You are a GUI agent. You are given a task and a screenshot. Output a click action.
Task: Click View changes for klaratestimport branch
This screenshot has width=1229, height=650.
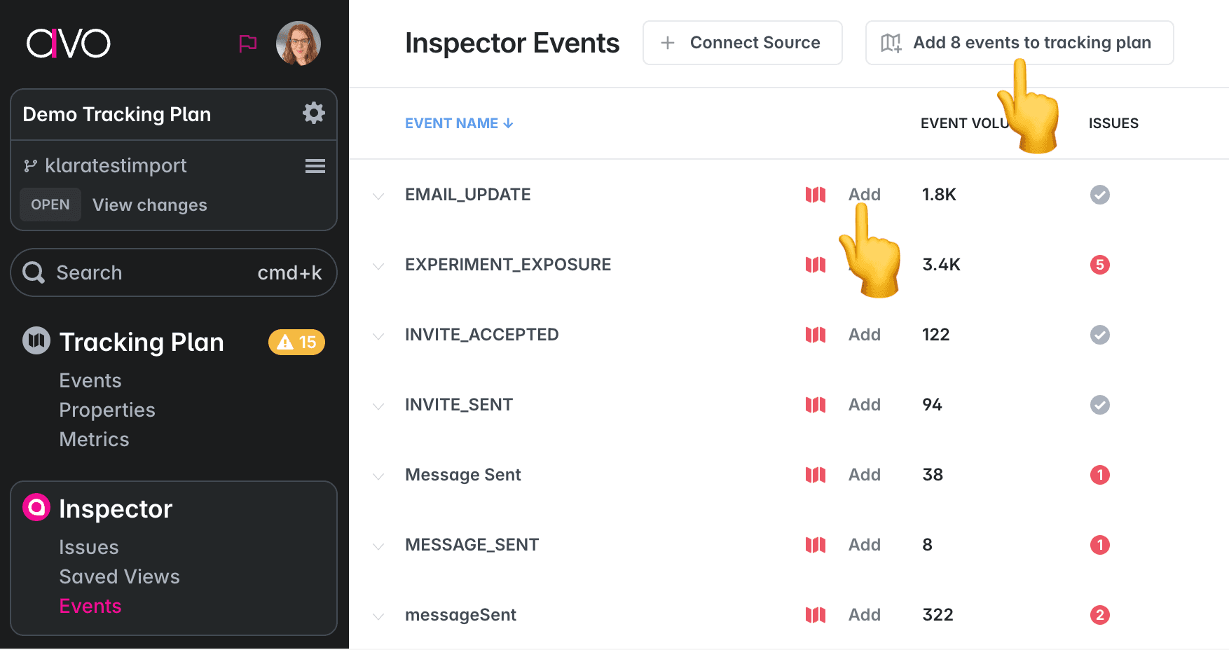149,205
